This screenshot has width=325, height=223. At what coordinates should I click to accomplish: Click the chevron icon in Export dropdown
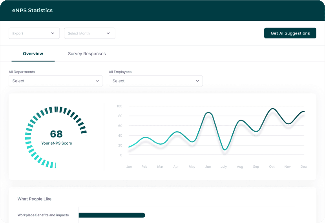(53, 33)
